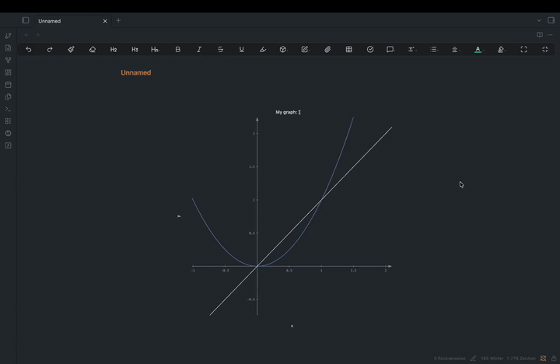The height and width of the screenshot is (364, 560).
Task: Open the text alignment dropdown
Action: [455, 50]
